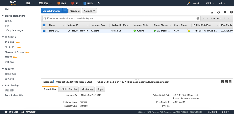Viewport: 234px width, 114px height.
Task: Click the Connect button
Action: [75, 11]
